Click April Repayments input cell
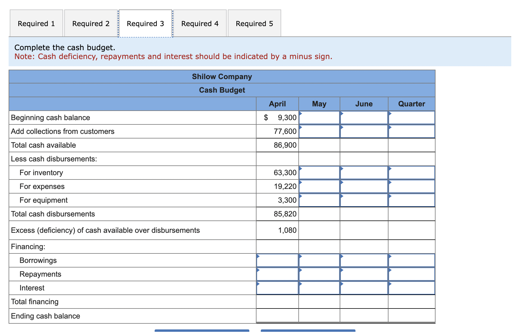The width and height of the screenshot is (517, 332). pos(277,274)
